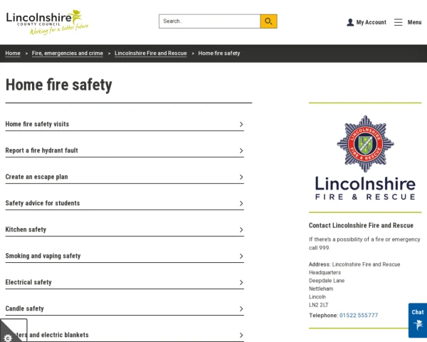Click the chevron beside Candle safety
The image size is (427, 342).
pyautogui.click(x=241, y=309)
